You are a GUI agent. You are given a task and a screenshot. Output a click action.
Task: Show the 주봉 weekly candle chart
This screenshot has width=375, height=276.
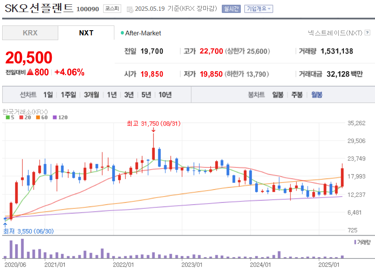[297, 94]
